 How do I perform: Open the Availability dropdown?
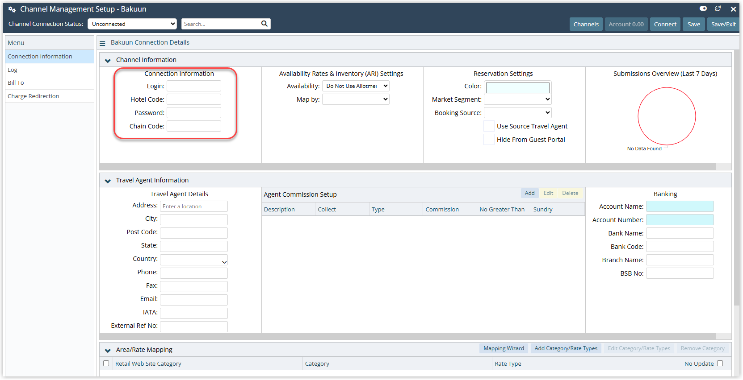click(x=356, y=86)
